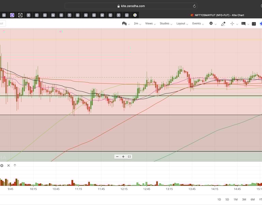Click the 11:15 time axis label
262x205 pixels.
(x=78, y=189)
